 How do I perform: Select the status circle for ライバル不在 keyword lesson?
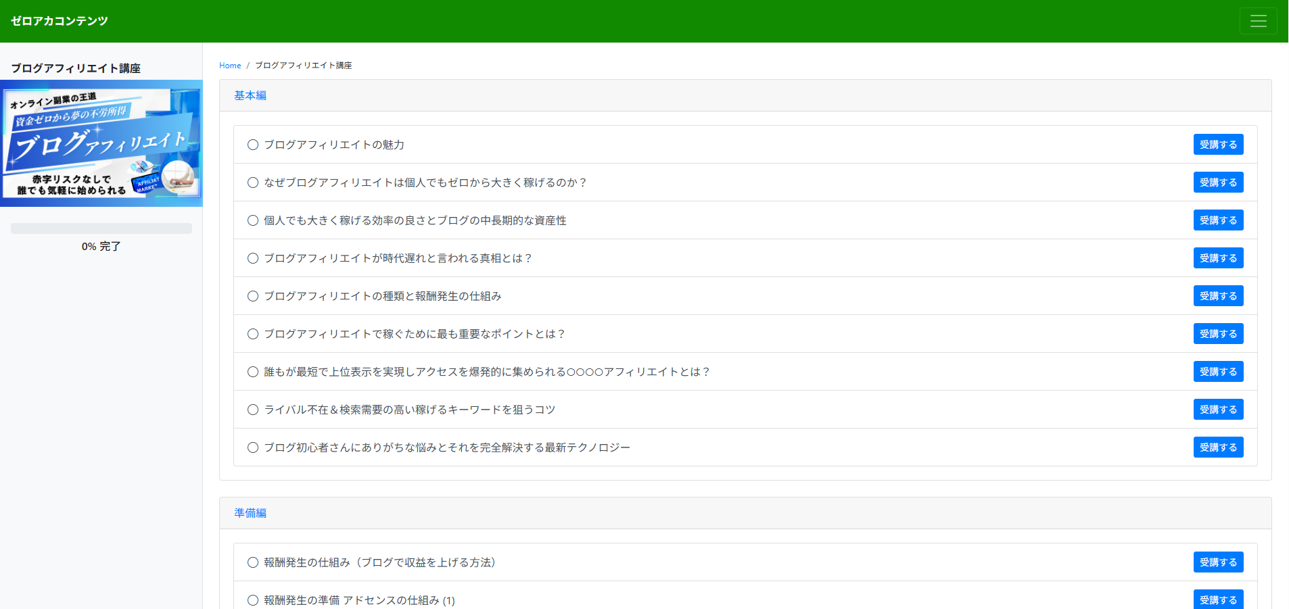[253, 409]
